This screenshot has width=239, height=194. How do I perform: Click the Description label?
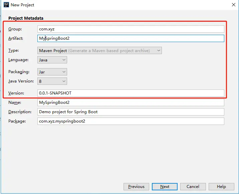coord(20,112)
